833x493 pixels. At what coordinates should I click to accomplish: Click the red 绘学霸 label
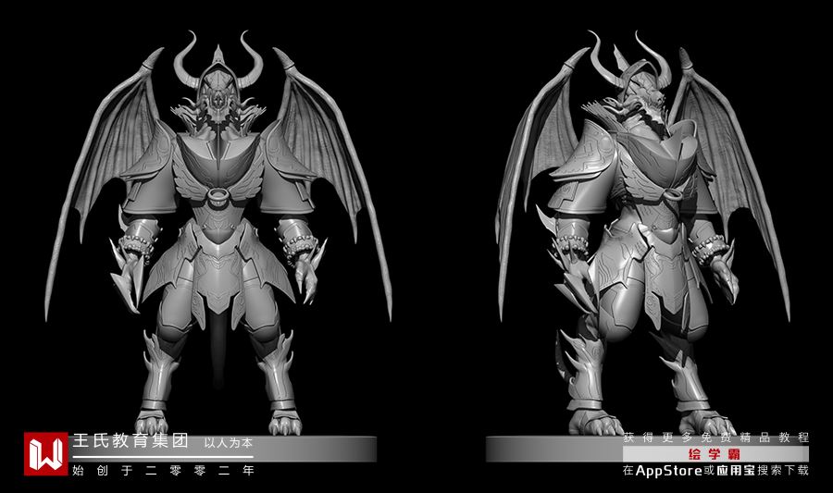tap(715, 454)
